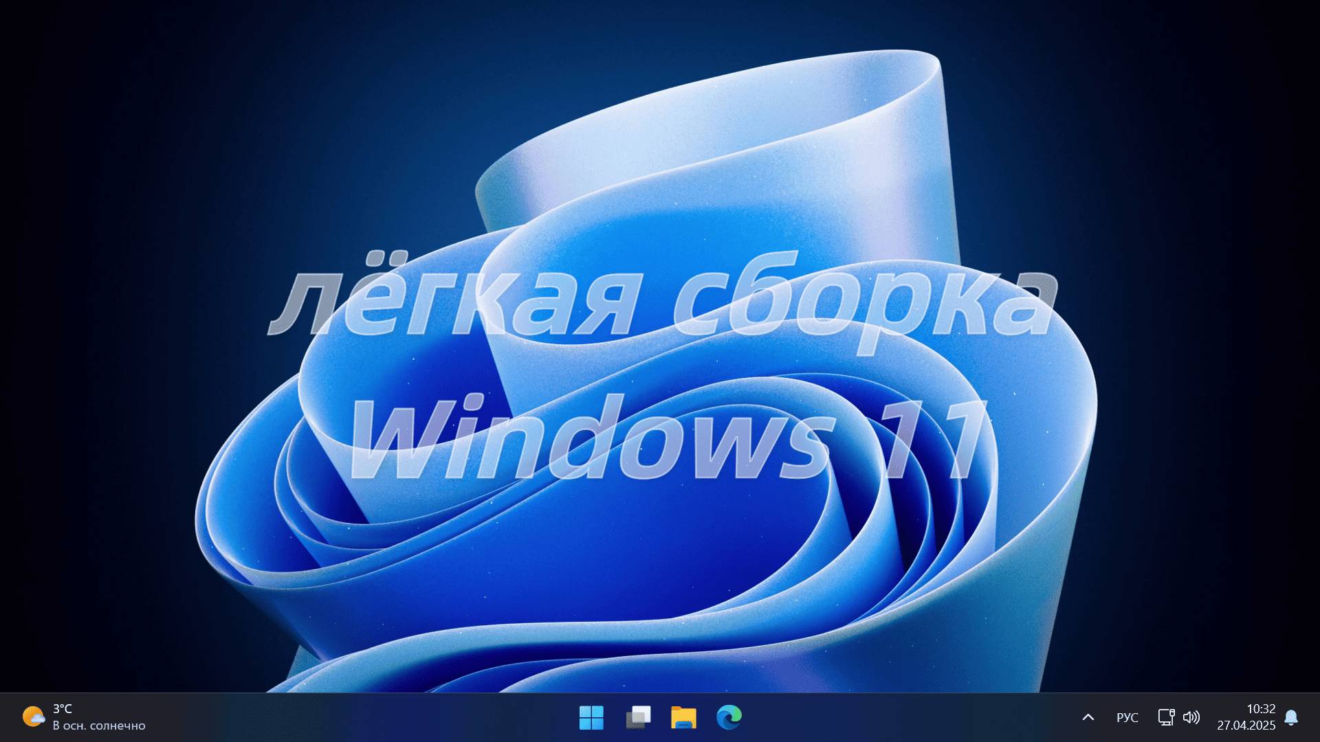The width and height of the screenshot is (1320, 742).
Task: Launch File Explorer from the taskbar
Action: 683,717
